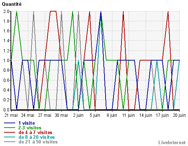Click the 'de 8 à 20 visites' legend label
The height and width of the screenshot is (146, 188).
point(37,137)
